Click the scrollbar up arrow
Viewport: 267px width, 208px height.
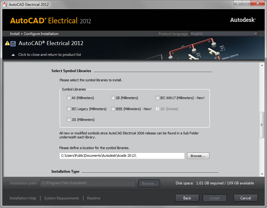coord(262,65)
